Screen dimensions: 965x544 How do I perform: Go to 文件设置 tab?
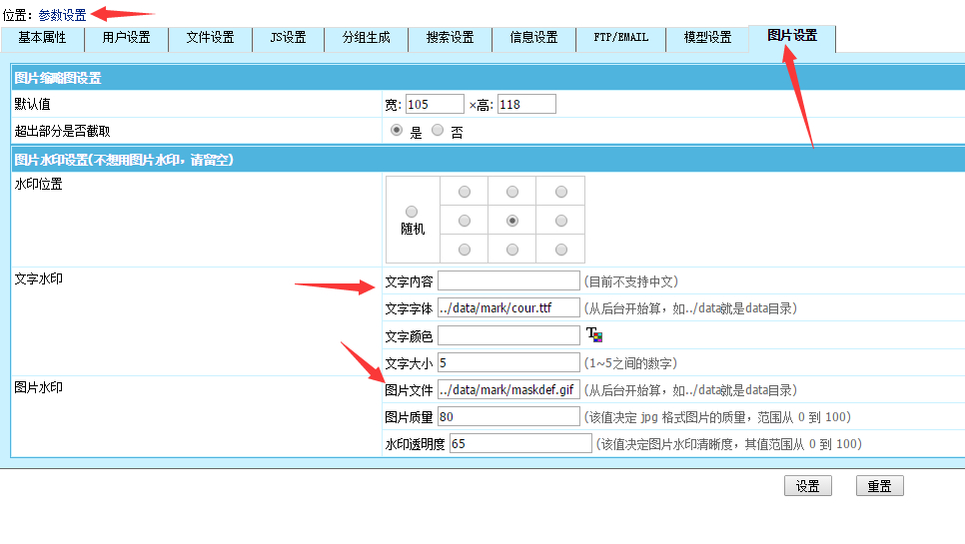(x=210, y=38)
